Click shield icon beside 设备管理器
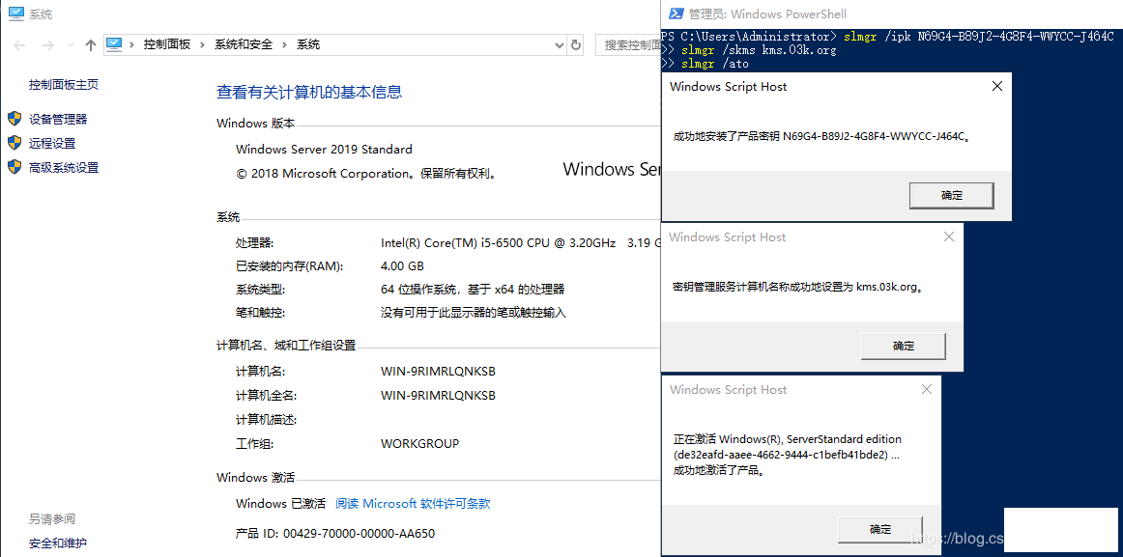Screen dimensions: 1123x557 coord(15,118)
